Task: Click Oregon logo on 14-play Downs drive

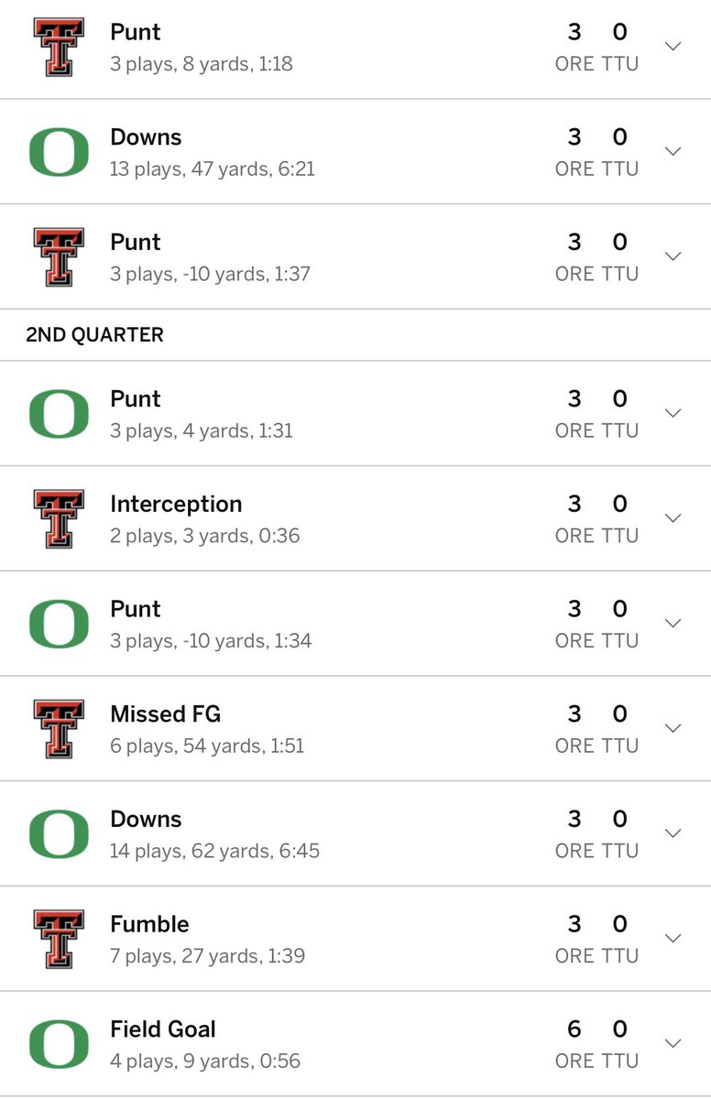Action: click(59, 834)
